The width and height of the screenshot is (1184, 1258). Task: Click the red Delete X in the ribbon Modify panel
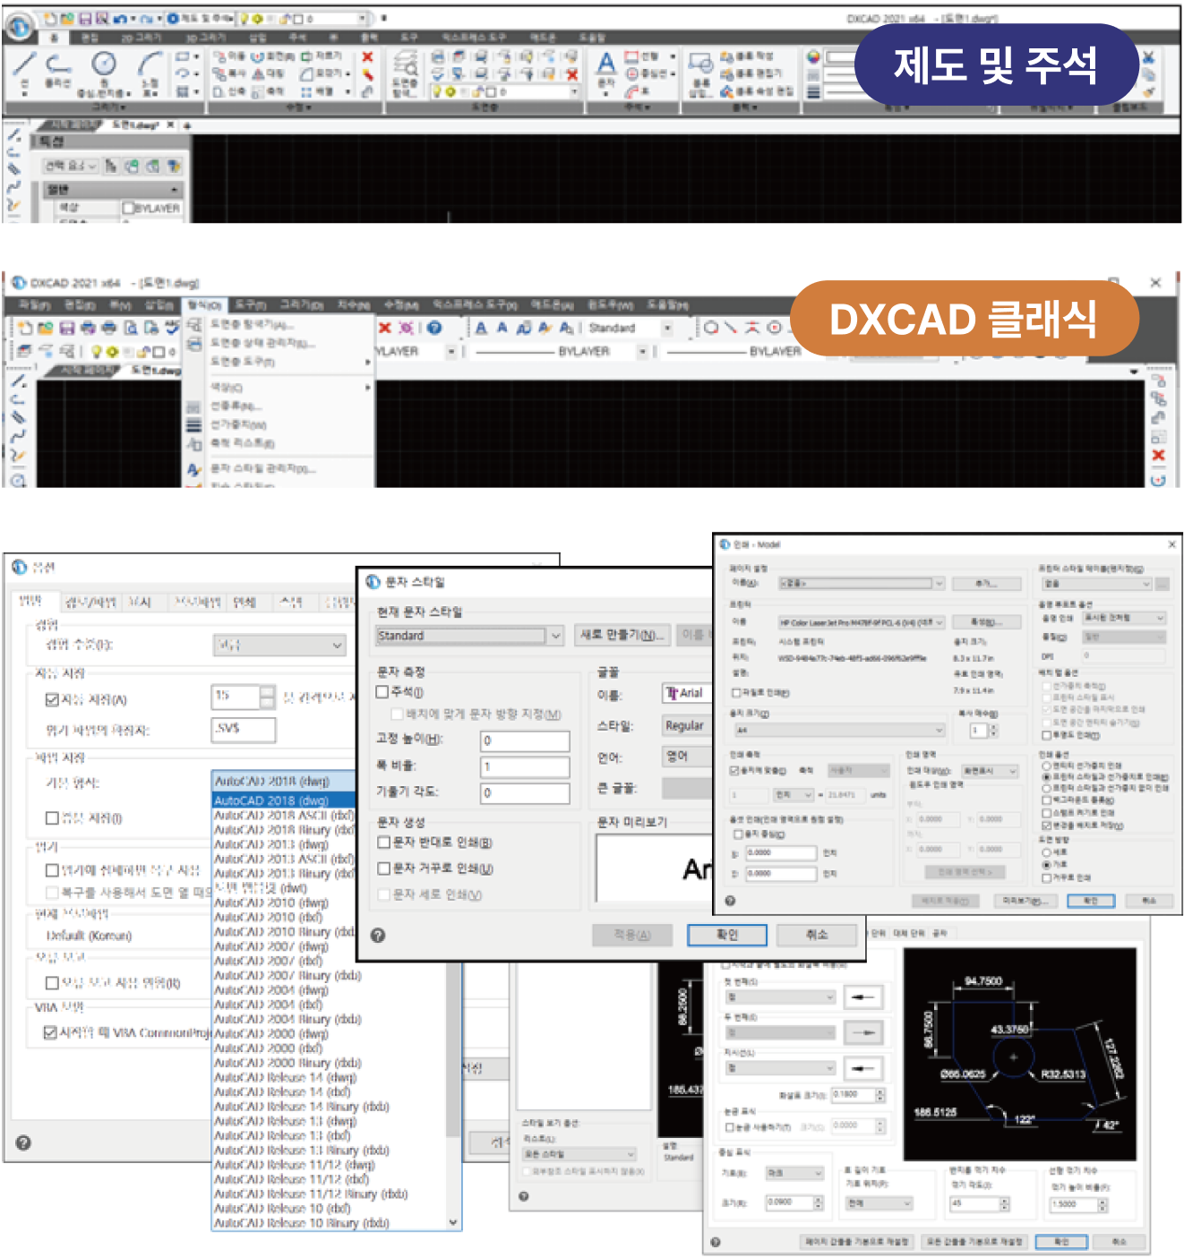click(367, 56)
